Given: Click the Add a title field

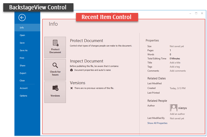Looking at the screenshot, I should (x=175, y=63).
